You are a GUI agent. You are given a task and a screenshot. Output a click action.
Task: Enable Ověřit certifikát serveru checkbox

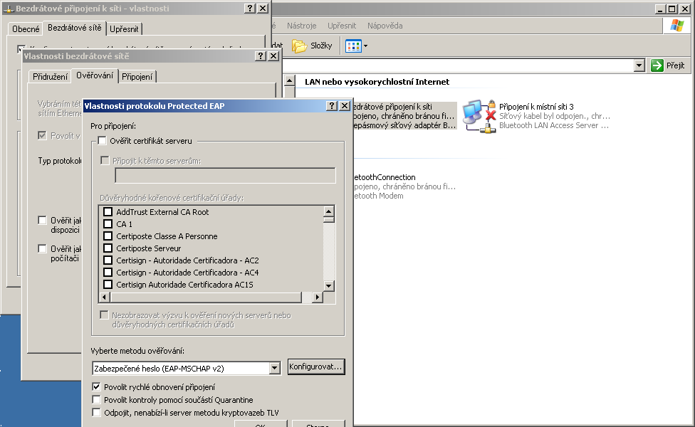(x=102, y=141)
